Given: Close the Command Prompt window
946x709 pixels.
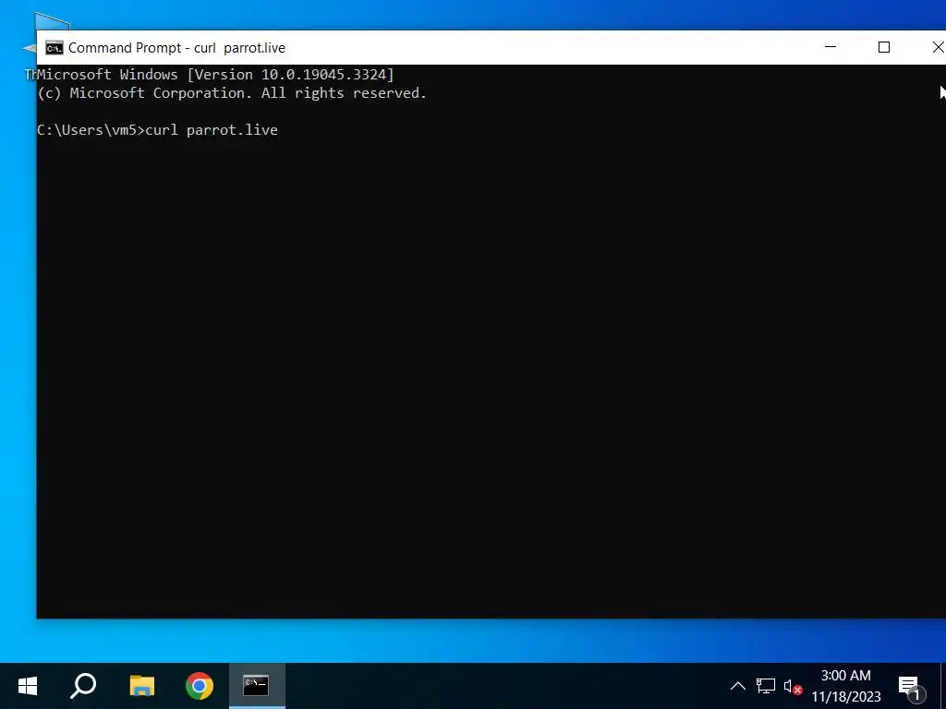Looking at the screenshot, I should pos(937,47).
